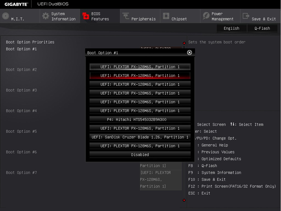Click the 'F8 : Q-Flash' help line
This screenshot has width=281, height=211.
tap(203, 166)
